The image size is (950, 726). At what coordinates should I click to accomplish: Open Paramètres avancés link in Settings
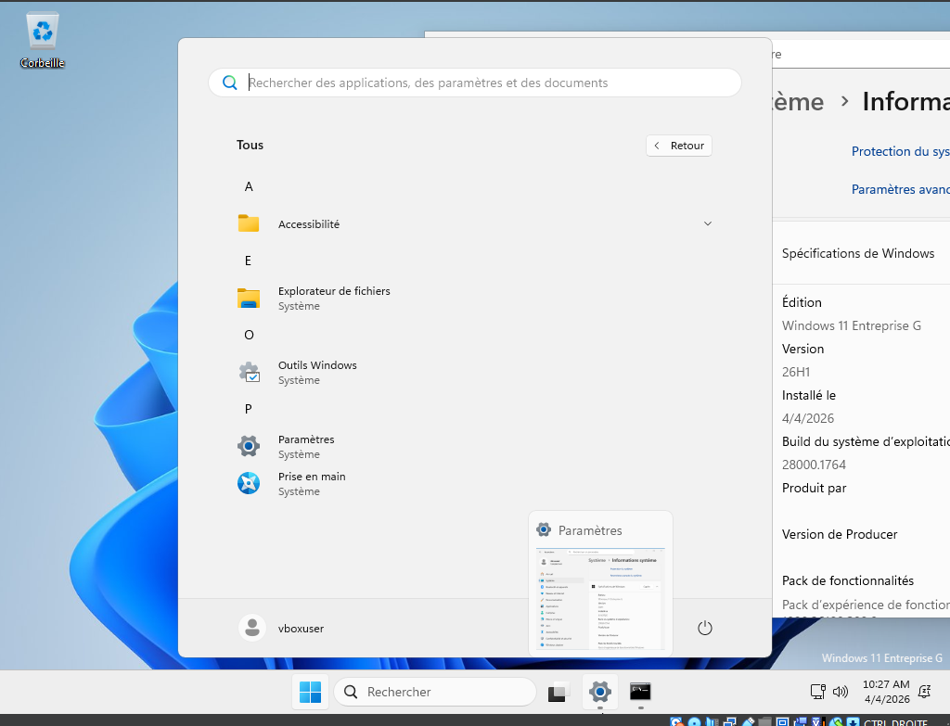[x=900, y=189]
